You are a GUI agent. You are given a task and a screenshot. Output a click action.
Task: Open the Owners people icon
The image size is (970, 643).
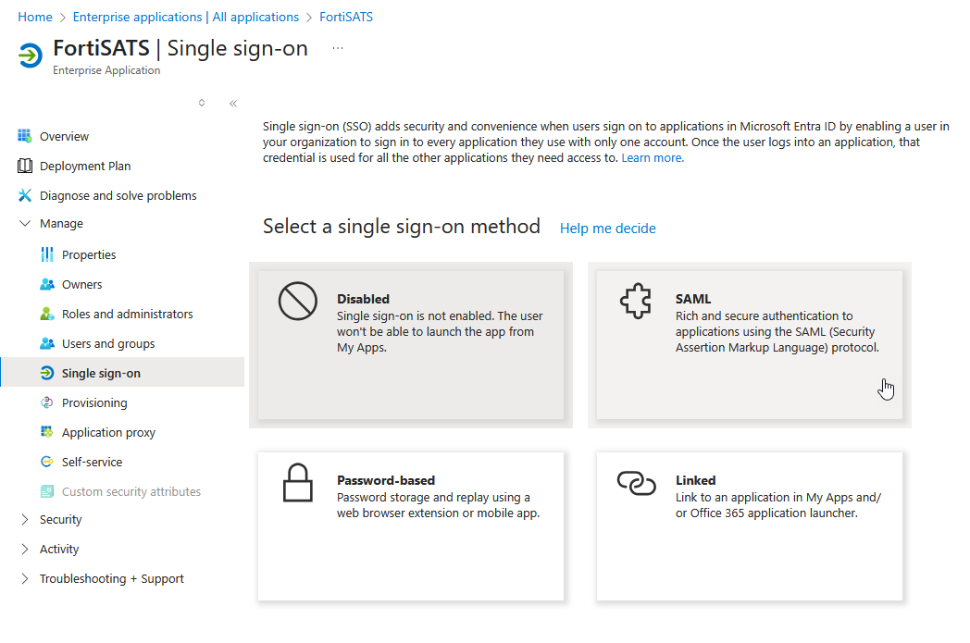coord(47,284)
